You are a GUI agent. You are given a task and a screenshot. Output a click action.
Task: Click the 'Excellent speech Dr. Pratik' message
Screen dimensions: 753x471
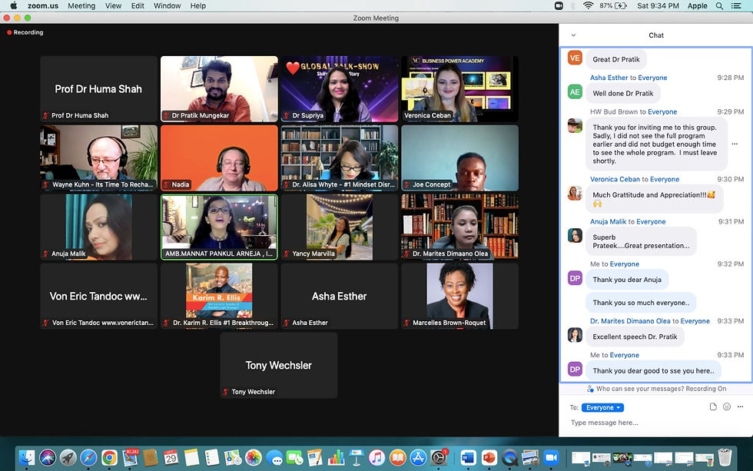tap(635, 337)
